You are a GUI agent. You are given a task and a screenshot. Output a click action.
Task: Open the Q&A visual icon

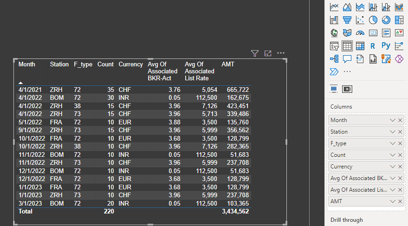click(347, 59)
